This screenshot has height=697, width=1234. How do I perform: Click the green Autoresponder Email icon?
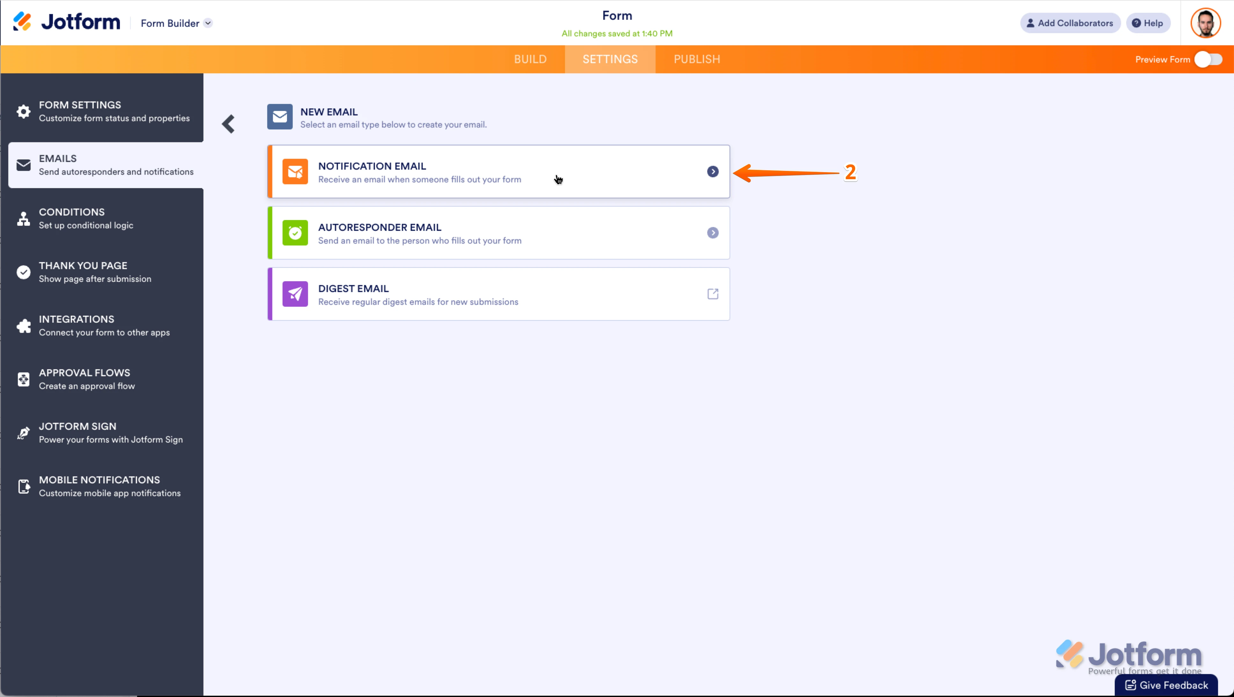click(295, 233)
